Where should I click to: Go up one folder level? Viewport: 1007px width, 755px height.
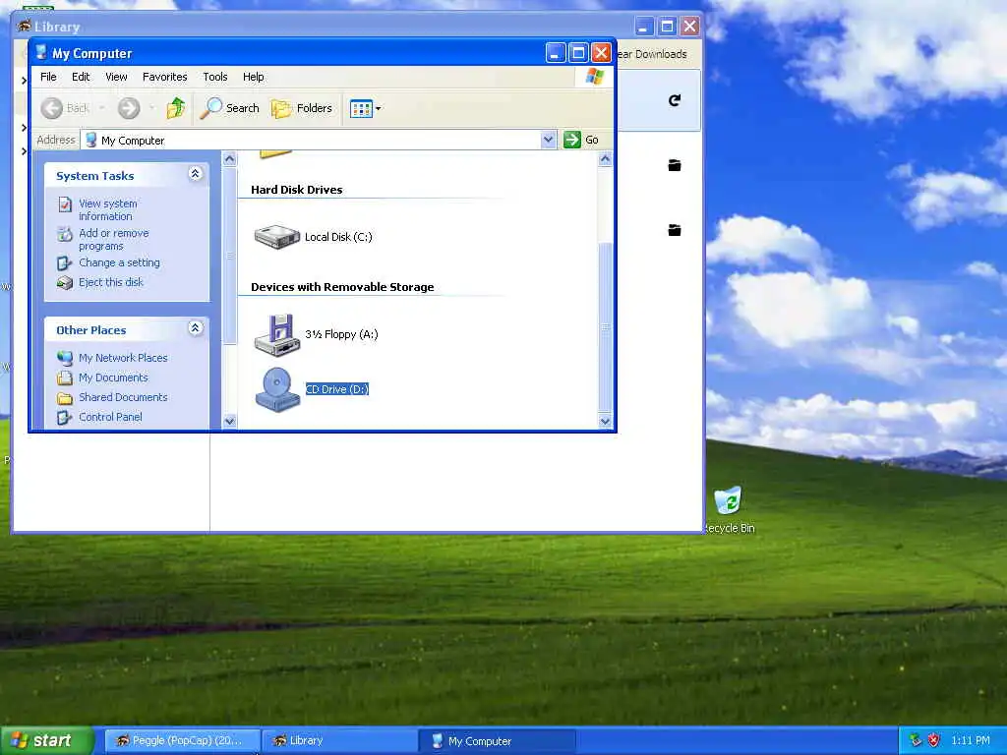[175, 108]
